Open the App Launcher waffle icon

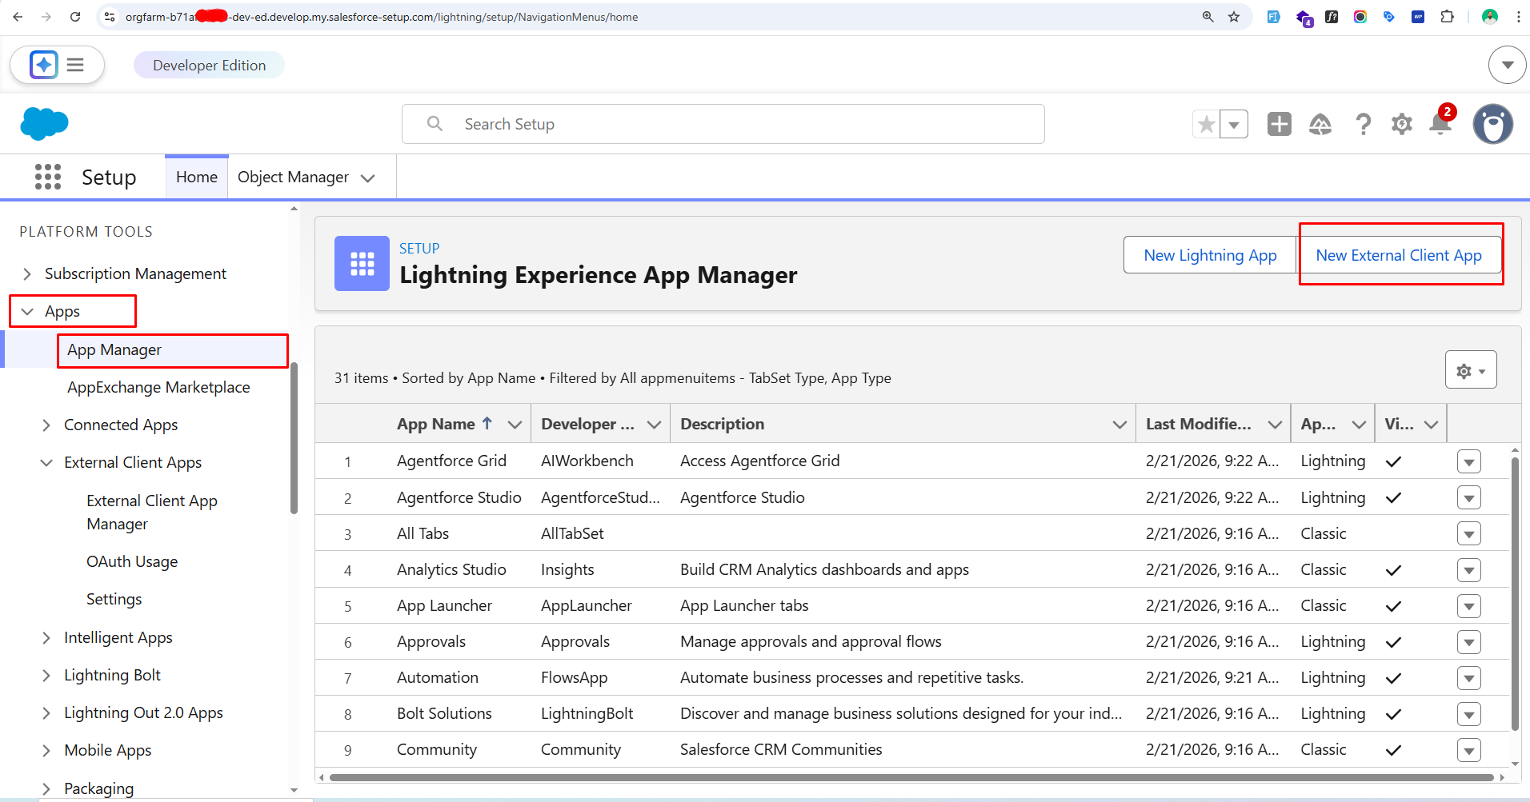click(48, 177)
